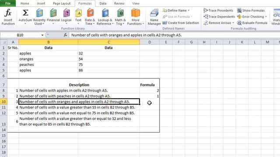280x157 pixels.
Task: Open Recently Used functions list
Action: click(39, 17)
